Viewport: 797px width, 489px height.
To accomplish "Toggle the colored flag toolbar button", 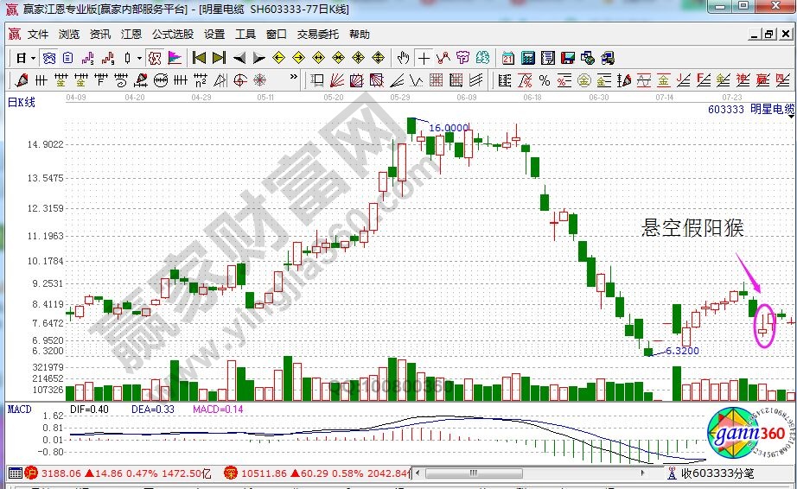I will click(175, 59).
